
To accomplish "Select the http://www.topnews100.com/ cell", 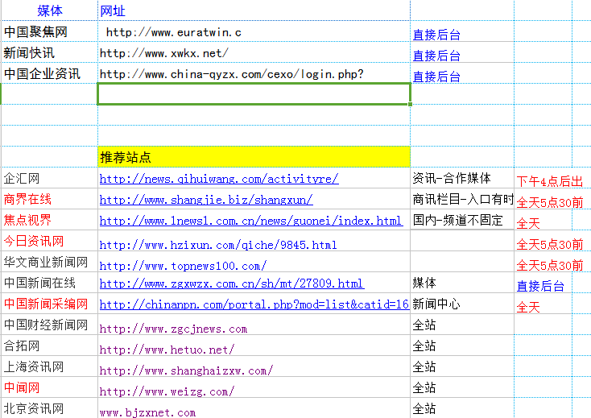I will pos(254,262).
